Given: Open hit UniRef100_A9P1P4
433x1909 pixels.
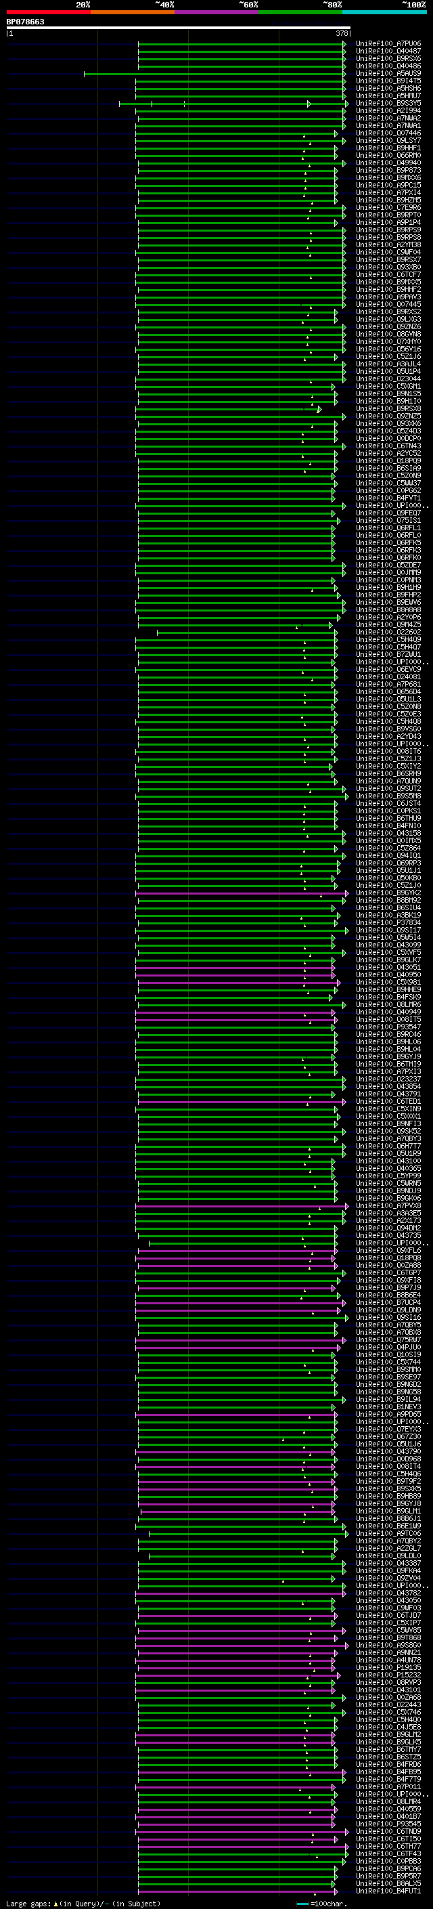Looking at the screenshot, I should (388, 222).
